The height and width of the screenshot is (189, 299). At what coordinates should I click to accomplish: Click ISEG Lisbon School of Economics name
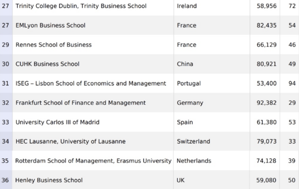pyautogui.click(x=91, y=84)
